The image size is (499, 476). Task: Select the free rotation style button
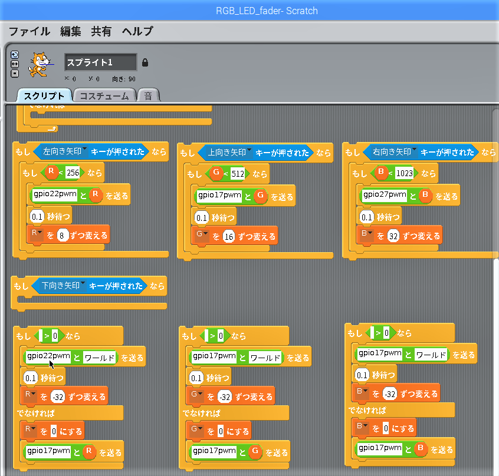[x=15, y=55]
